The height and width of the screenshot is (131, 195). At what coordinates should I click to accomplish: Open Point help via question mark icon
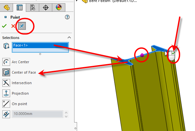point(67,17)
